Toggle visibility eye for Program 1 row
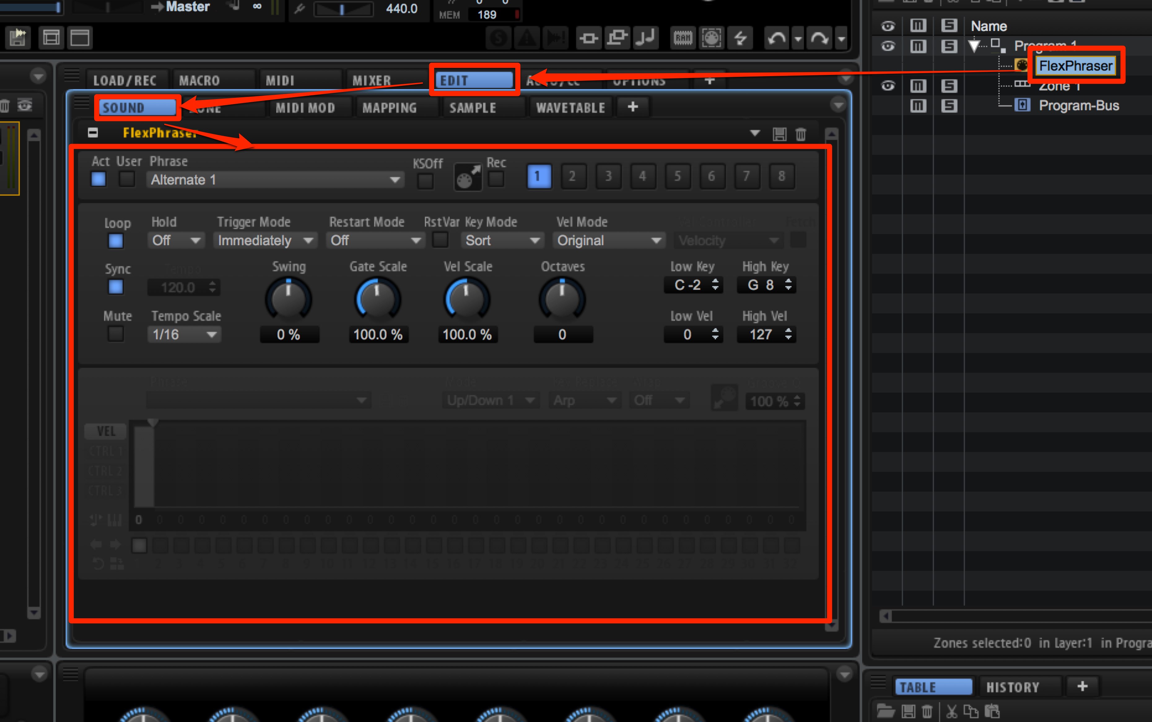Image resolution: width=1152 pixels, height=722 pixels. (888, 46)
